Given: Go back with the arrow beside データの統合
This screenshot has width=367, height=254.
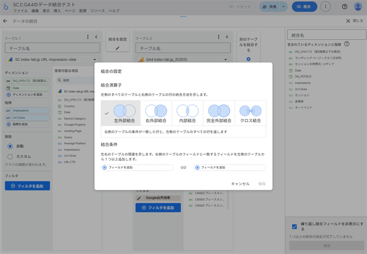Looking at the screenshot, I should coord(5,21).
